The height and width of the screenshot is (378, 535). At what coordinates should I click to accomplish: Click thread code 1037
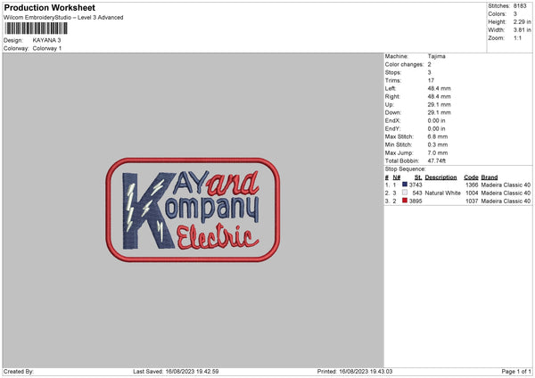pos(472,201)
